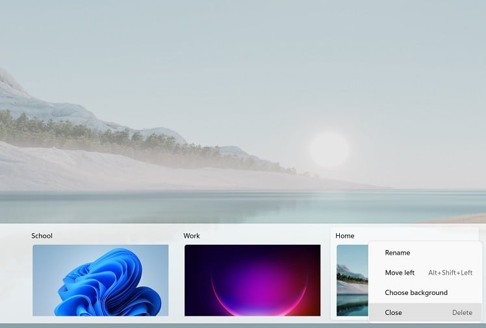Switch to the Work desktop thumbnail
This screenshot has width=486, height=328.
point(252,281)
